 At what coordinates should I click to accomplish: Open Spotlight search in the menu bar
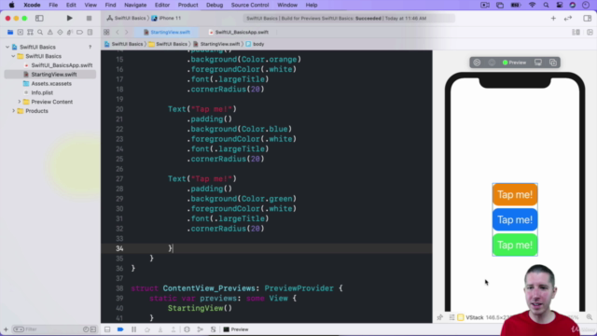point(546,5)
